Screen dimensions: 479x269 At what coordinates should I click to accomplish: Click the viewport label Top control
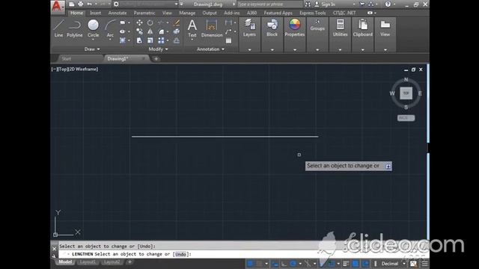click(x=62, y=69)
